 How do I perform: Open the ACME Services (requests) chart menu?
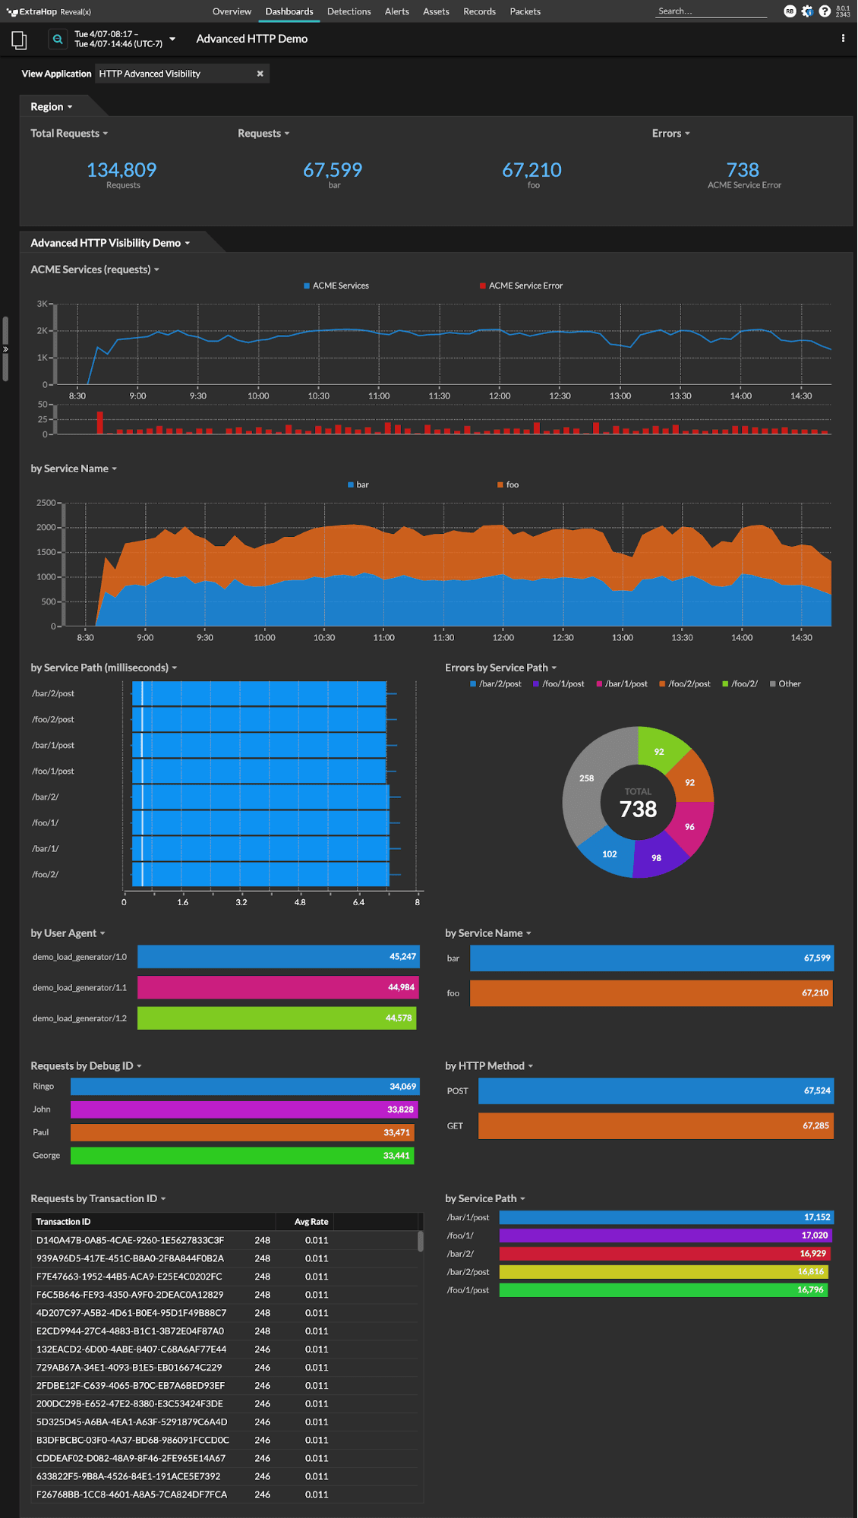95,270
